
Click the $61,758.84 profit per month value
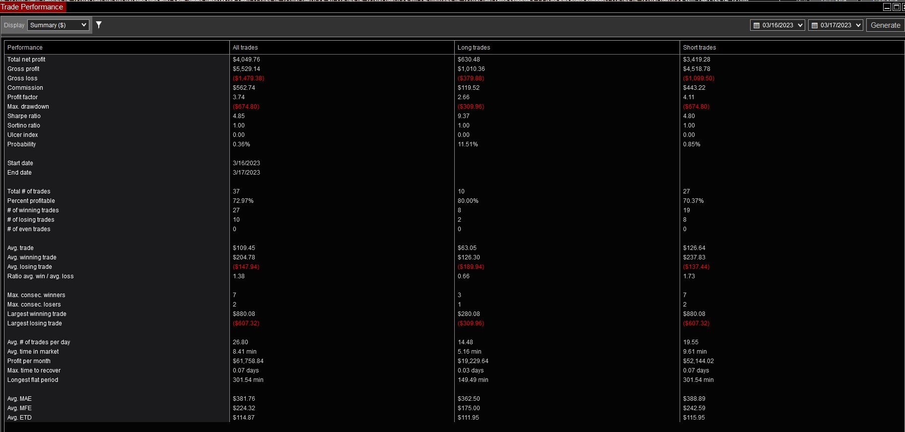point(248,361)
